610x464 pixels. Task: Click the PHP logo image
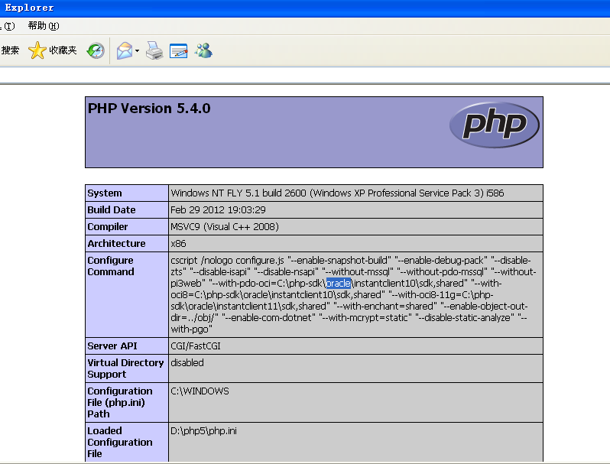[x=494, y=125]
